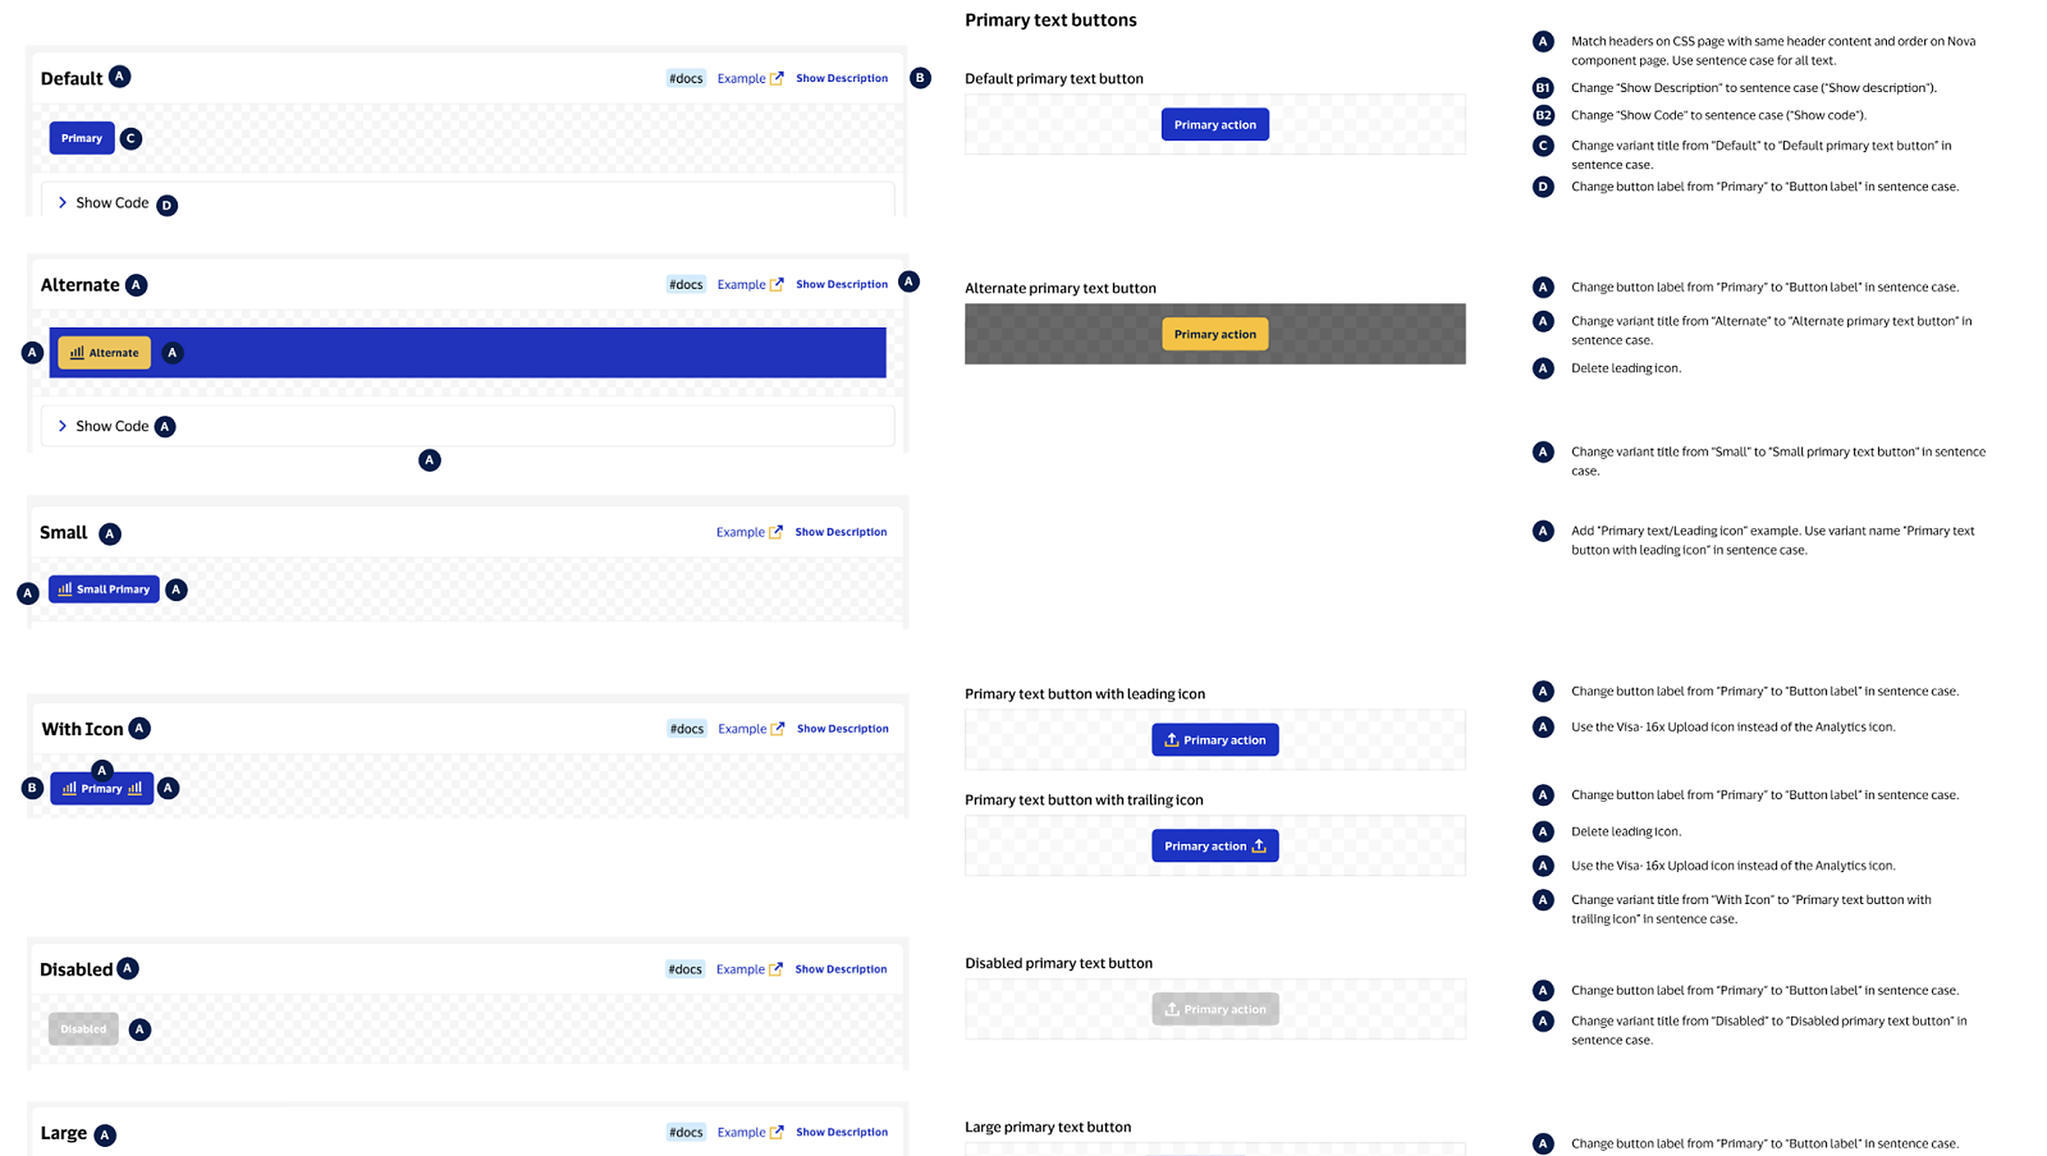Click analytics icon inside yellow Alternate button

pos(77,353)
